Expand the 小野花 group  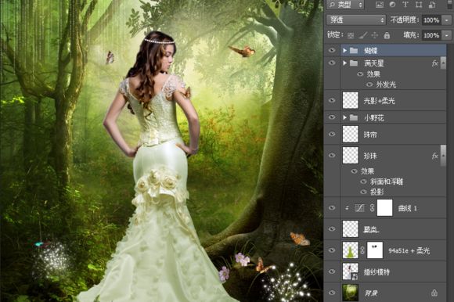[344, 117]
